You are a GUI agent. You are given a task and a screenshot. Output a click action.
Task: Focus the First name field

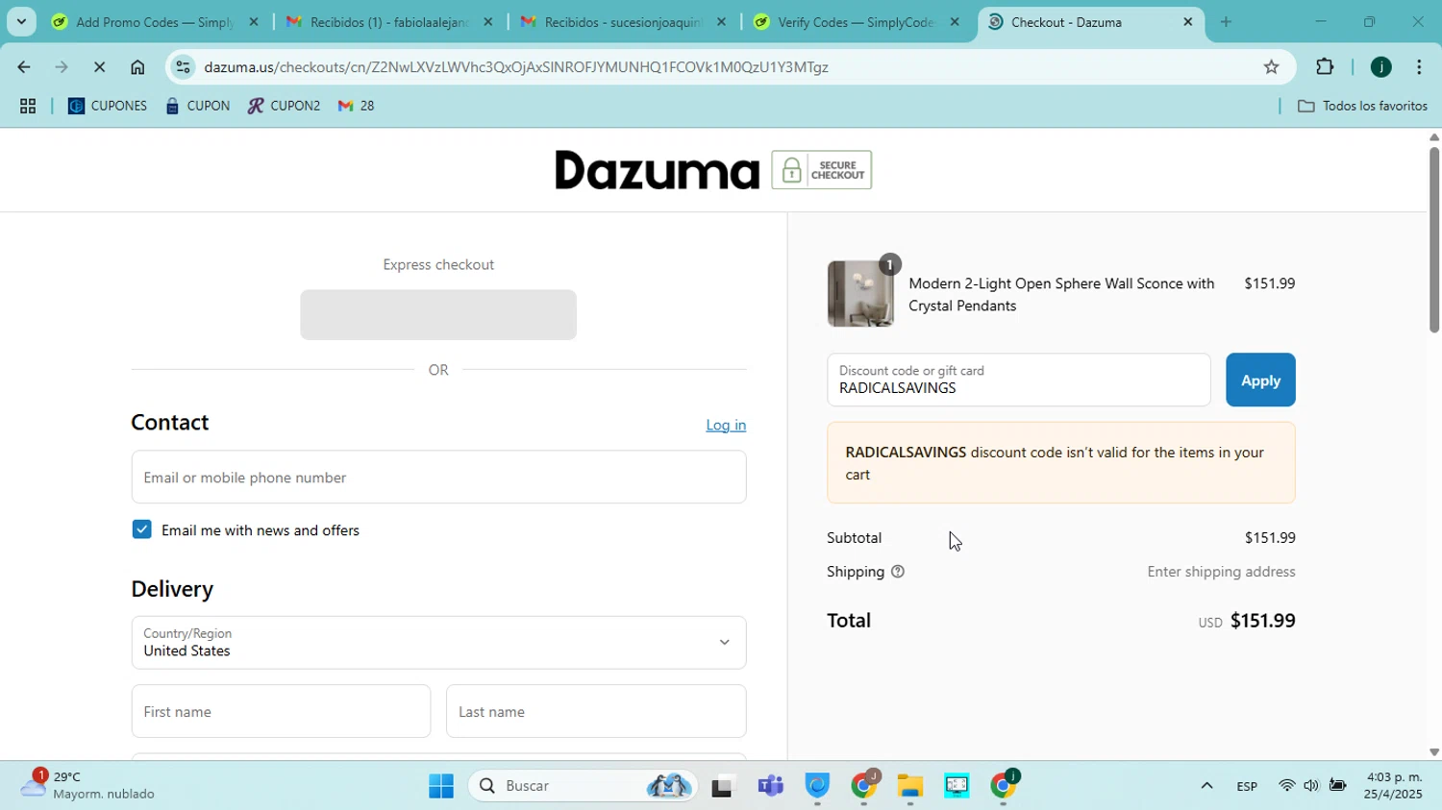(281, 712)
